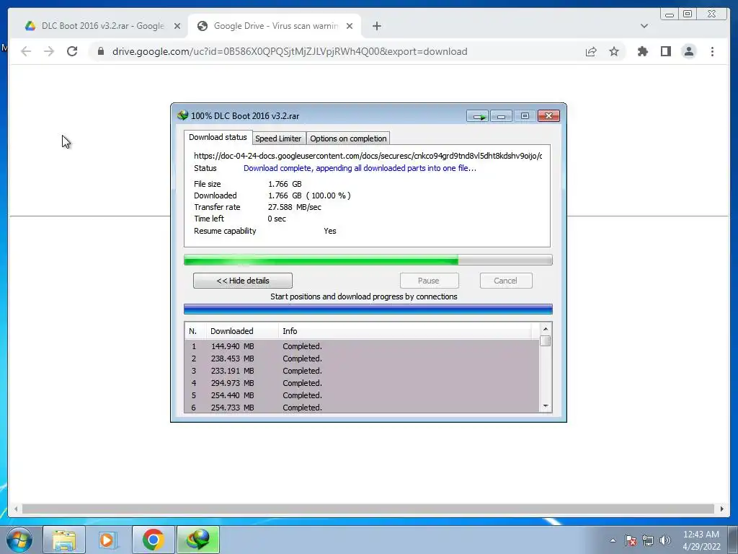This screenshot has width=738, height=554.
Task: Show hidden tray icons arrow
Action: [613, 540]
